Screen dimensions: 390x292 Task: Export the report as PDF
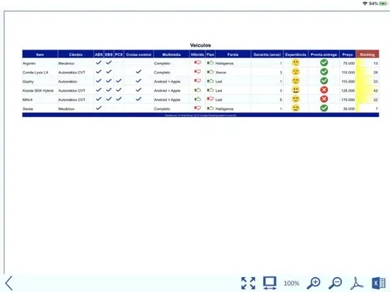pos(357,284)
